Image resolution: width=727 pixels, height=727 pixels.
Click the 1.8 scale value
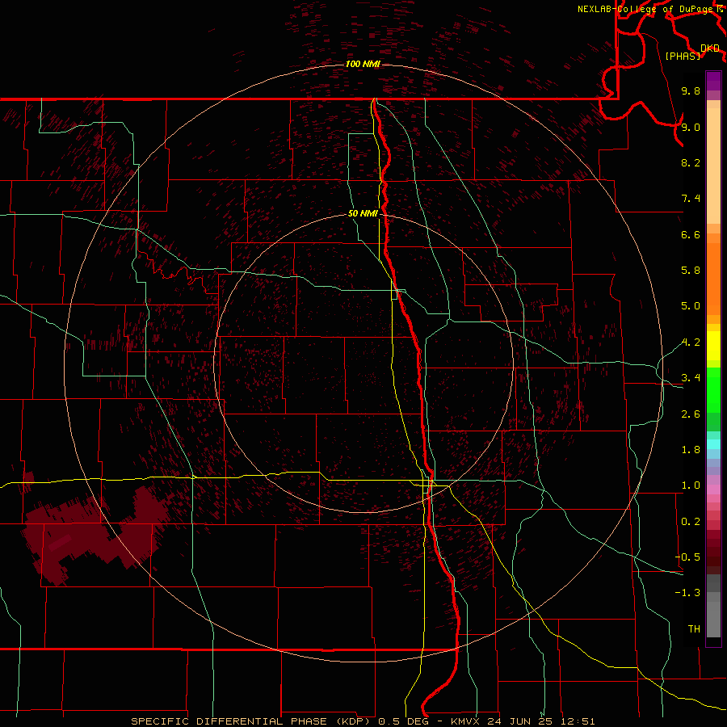(691, 450)
